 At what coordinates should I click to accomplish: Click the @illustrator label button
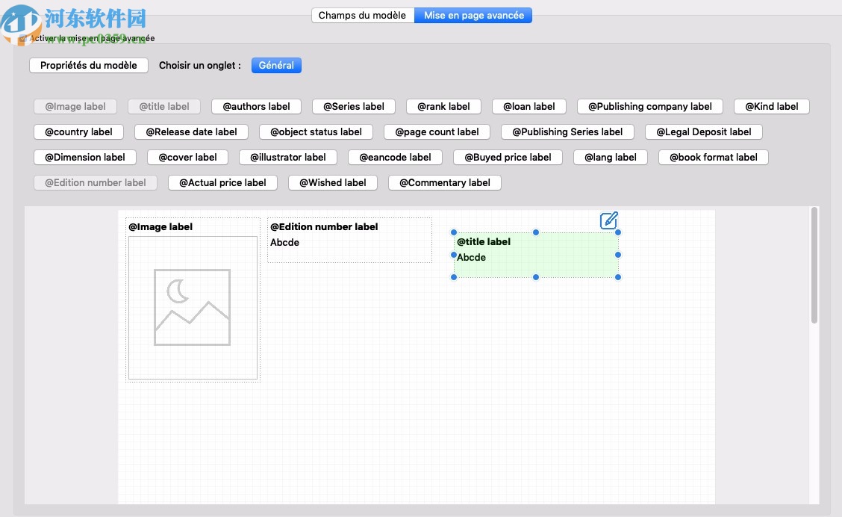(x=288, y=157)
